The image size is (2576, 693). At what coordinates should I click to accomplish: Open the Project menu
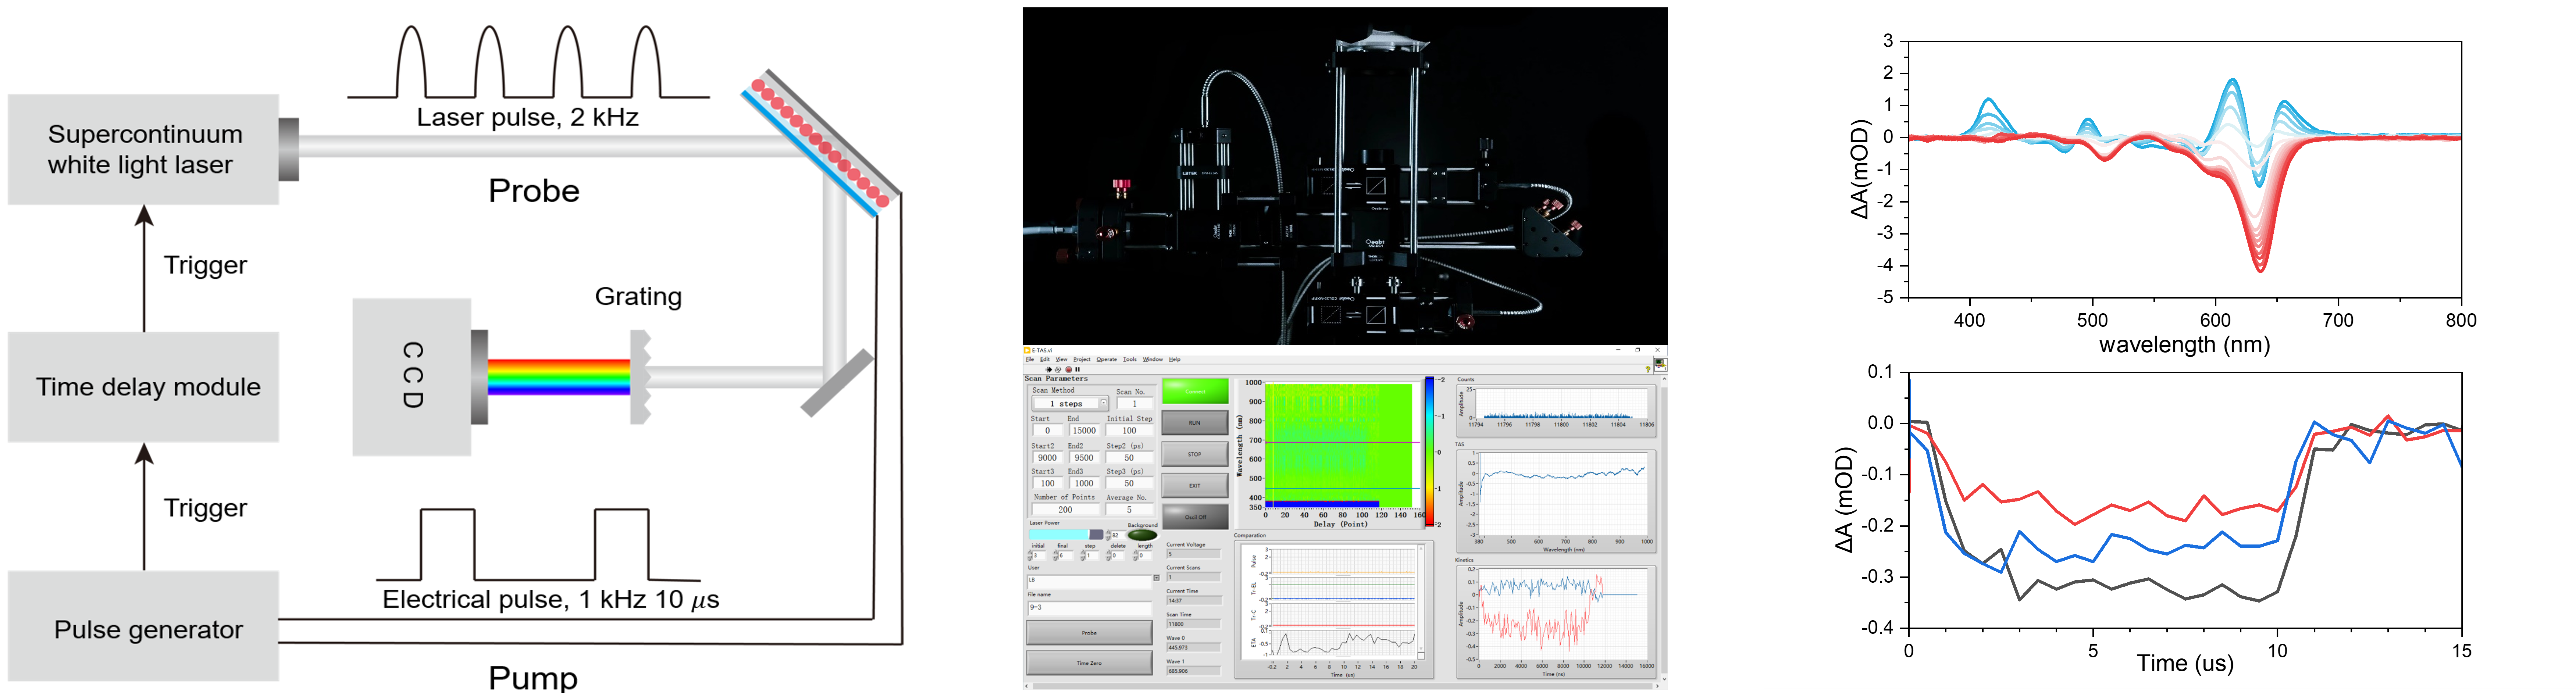point(1082,359)
